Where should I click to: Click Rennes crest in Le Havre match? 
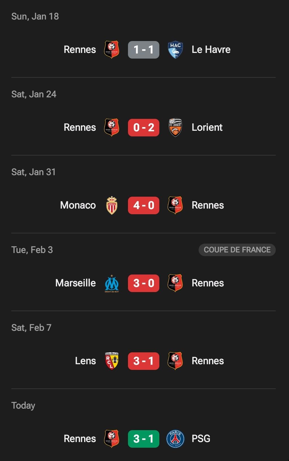tap(112, 50)
